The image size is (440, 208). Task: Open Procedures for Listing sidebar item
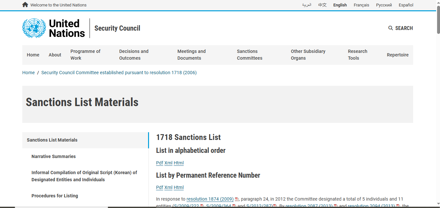coord(55,196)
